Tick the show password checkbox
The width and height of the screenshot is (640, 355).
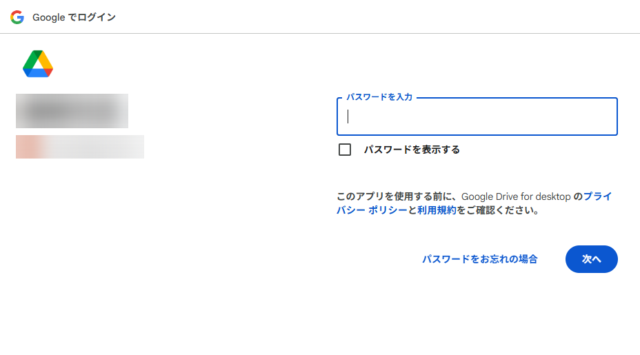pyautogui.click(x=345, y=150)
